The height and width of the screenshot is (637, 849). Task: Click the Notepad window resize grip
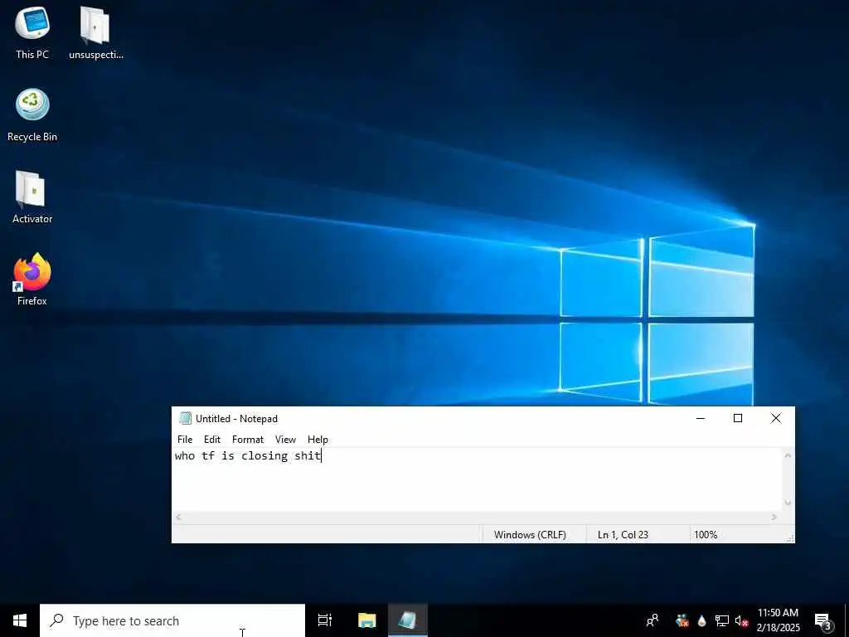(790, 537)
